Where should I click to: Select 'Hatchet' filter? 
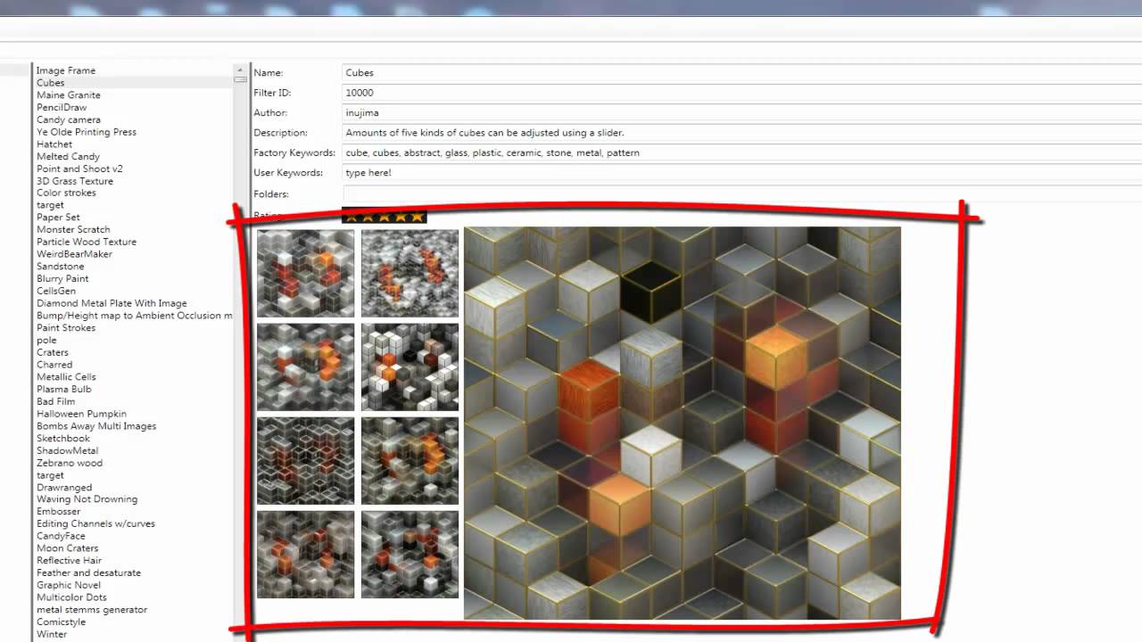tap(54, 144)
